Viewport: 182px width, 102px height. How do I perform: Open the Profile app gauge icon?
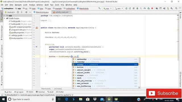(145, 8)
